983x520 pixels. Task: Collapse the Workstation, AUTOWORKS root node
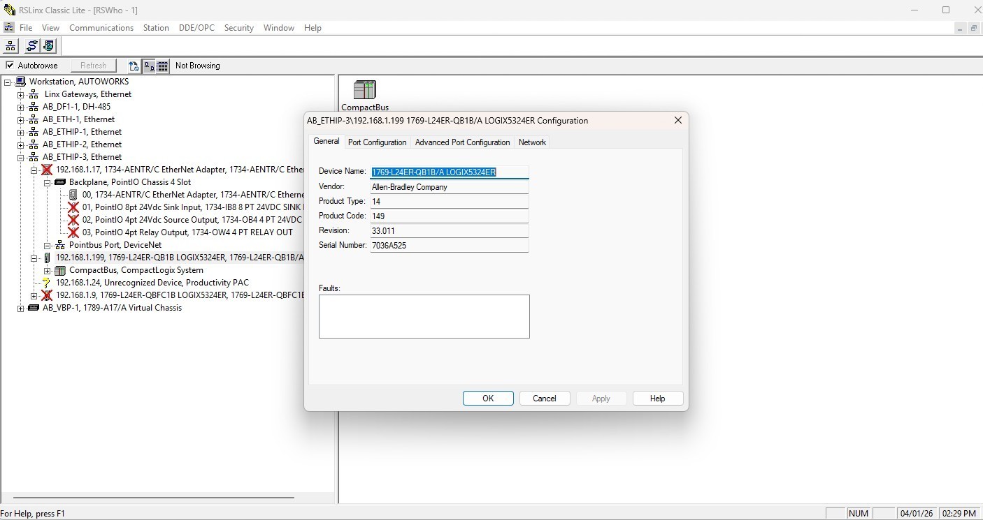8,82
